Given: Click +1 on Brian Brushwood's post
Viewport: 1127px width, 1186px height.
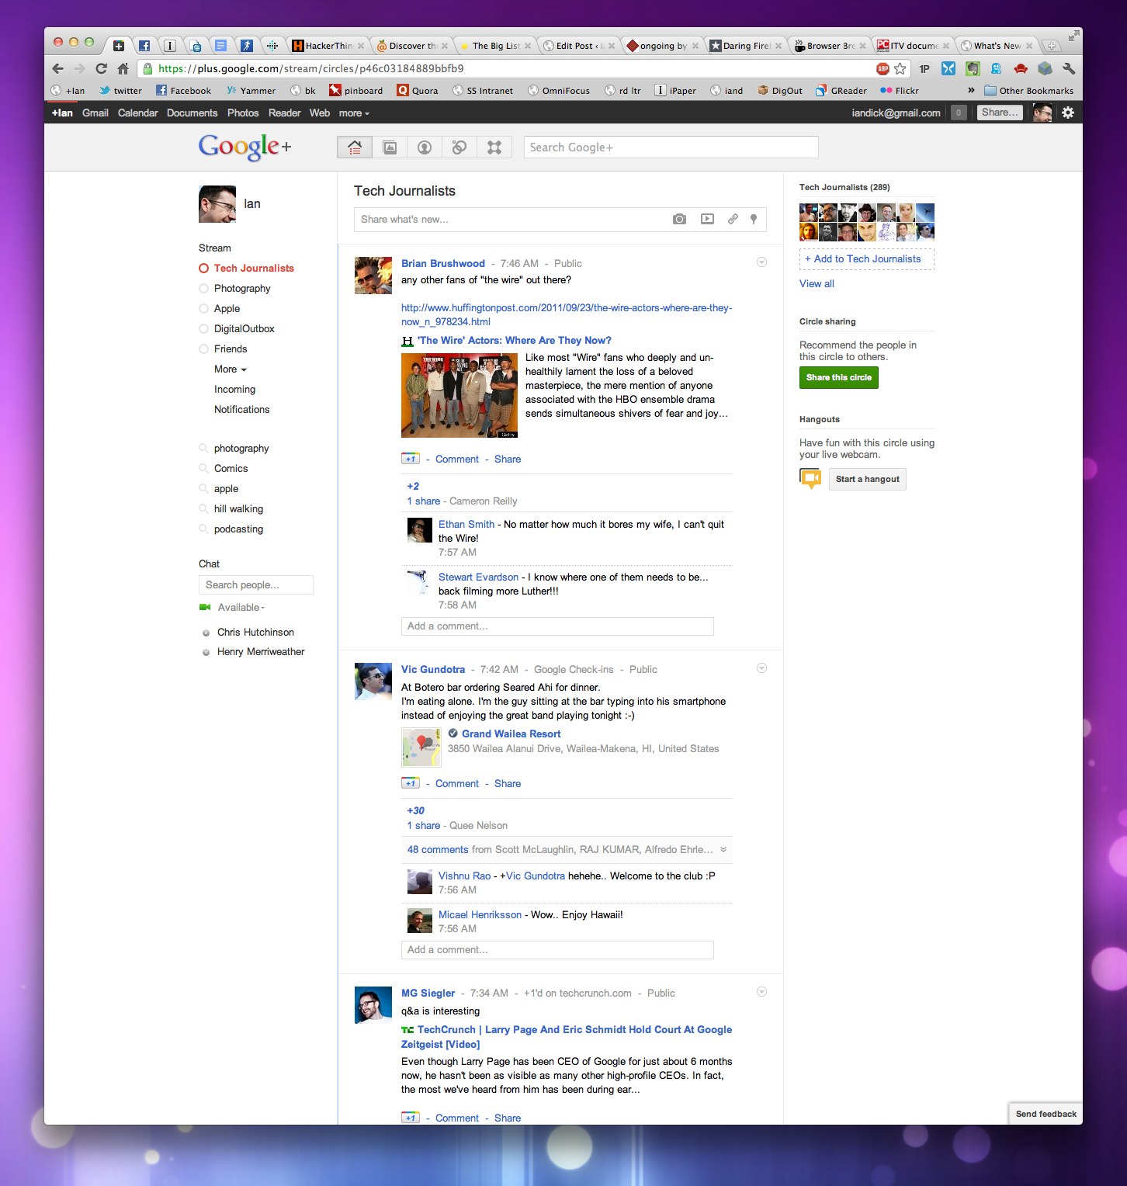Looking at the screenshot, I should (410, 459).
